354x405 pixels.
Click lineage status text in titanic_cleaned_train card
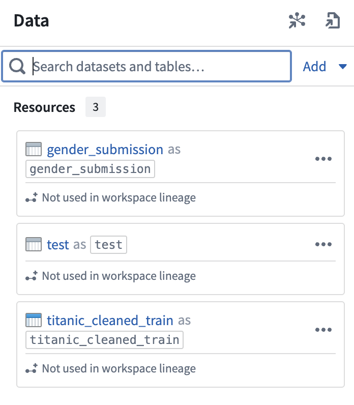point(119,368)
